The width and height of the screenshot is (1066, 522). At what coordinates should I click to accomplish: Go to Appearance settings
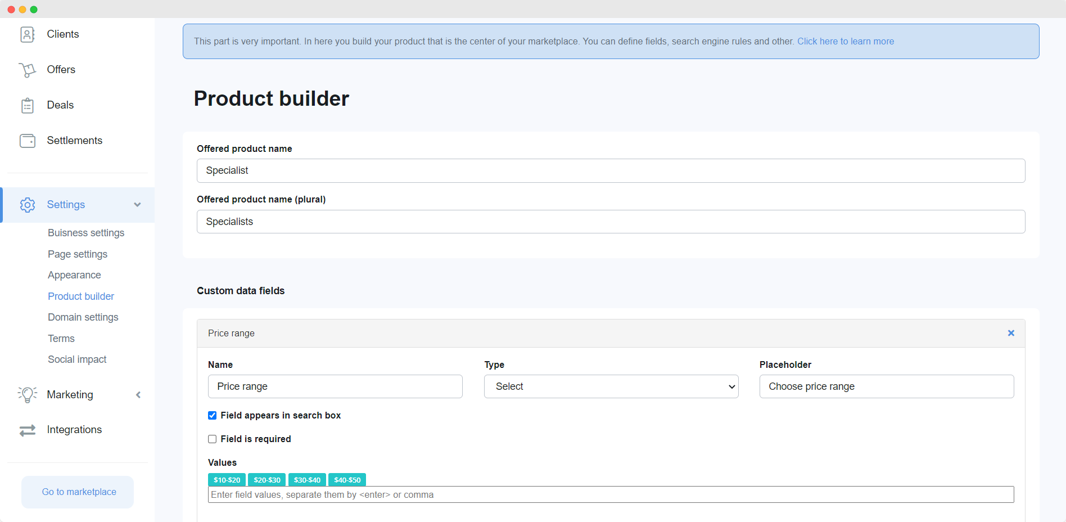tap(74, 275)
